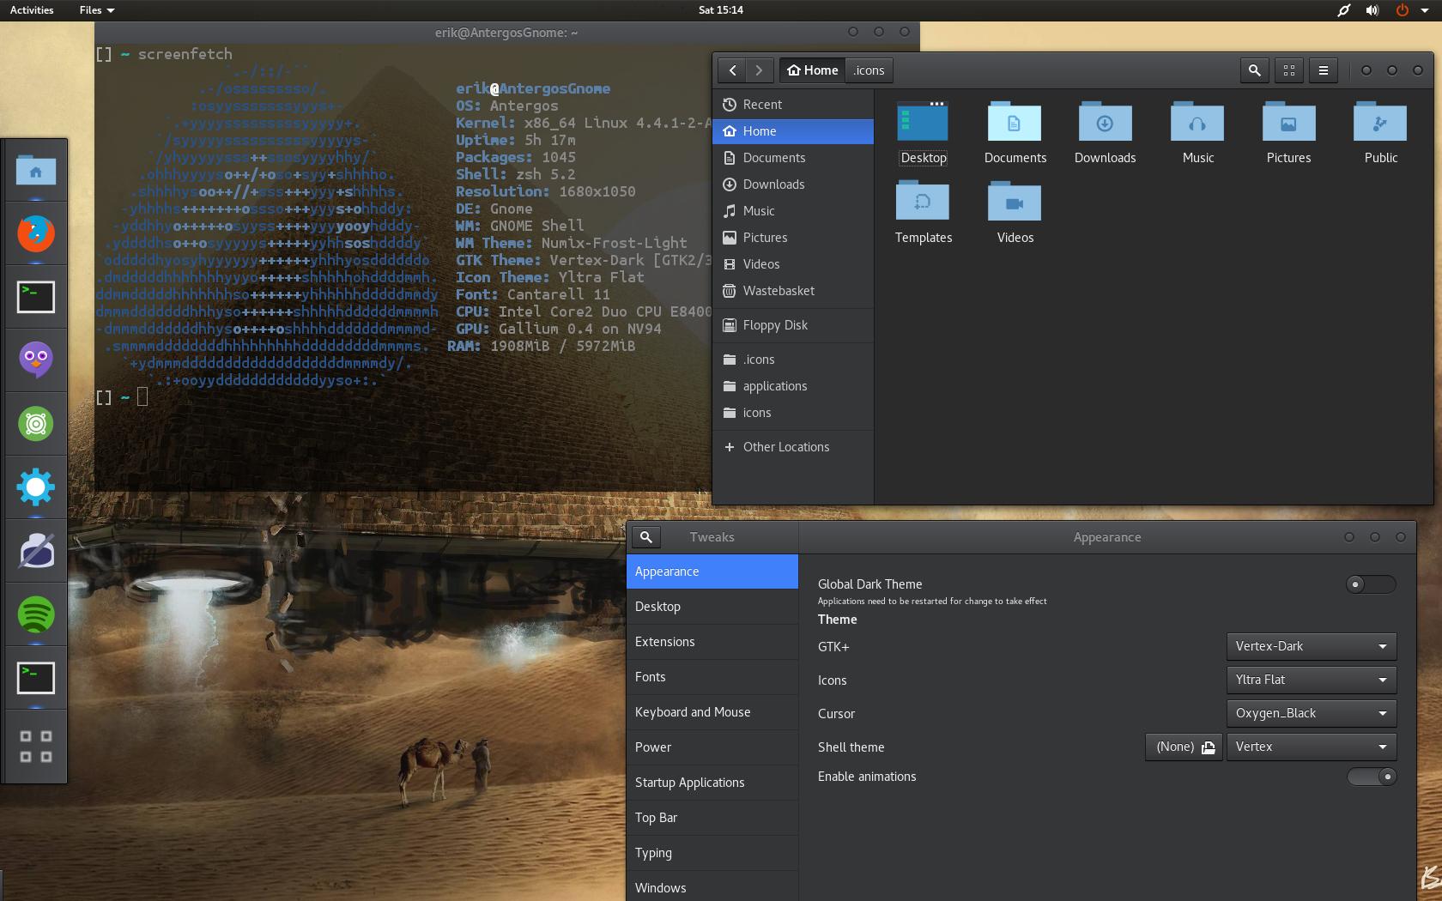Open Floppy Disk in Files sidebar

click(793, 325)
